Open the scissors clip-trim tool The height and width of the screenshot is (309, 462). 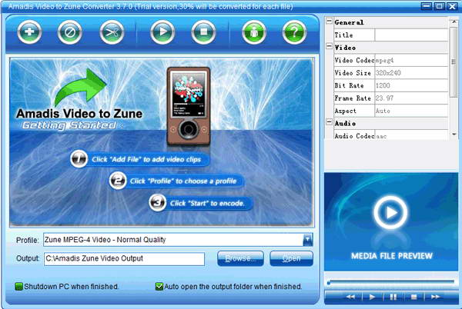[x=112, y=32]
